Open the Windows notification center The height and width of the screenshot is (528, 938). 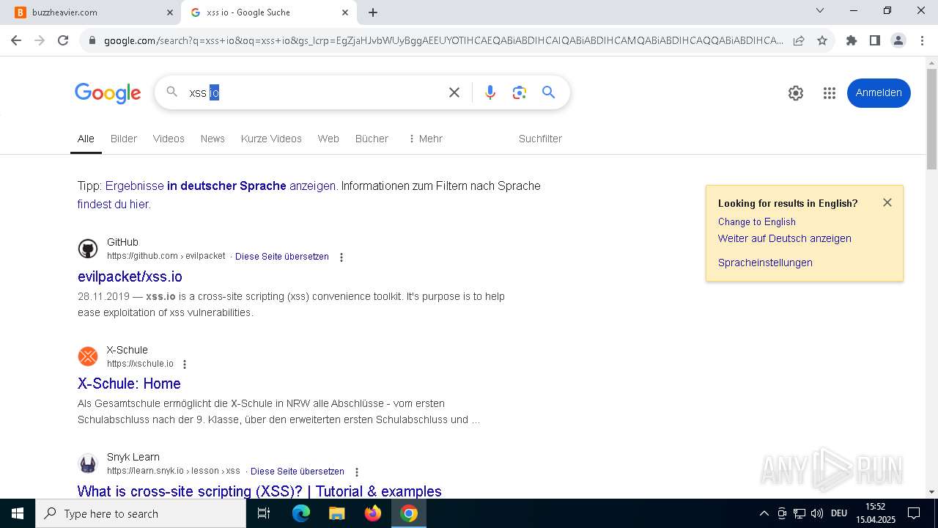pos(914,513)
